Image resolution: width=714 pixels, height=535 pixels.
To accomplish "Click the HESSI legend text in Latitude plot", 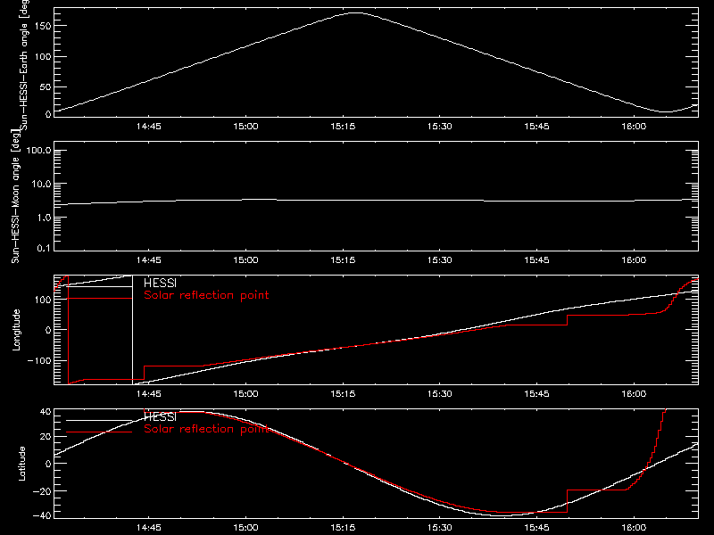I will tap(160, 417).
